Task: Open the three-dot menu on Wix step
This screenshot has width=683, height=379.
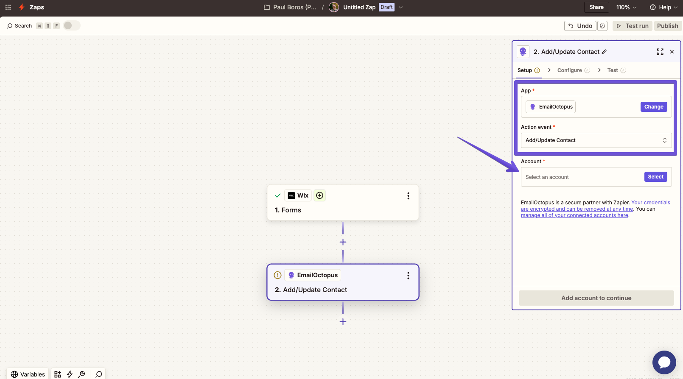Action: pyautogui.click(x=408, y=196)
